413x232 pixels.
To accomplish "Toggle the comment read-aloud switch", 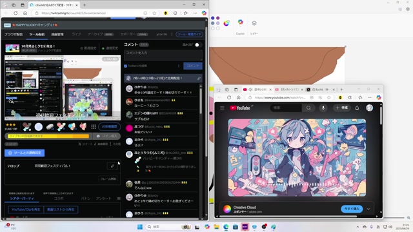I will [x=198, y=44].
